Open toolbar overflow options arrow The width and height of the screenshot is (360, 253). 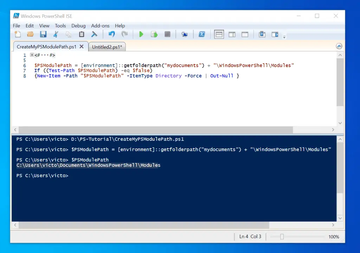(284, 37)
